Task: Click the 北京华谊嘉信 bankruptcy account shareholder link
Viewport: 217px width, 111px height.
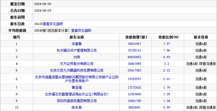Action: click(x=77, y=79)
